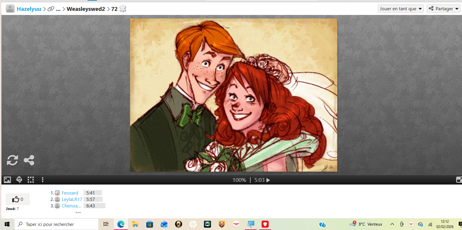The image size is (462, 230).
Task: Like the puzzle with the thumbs-up button
Action: pyautogui.click(x=18, y=199)
